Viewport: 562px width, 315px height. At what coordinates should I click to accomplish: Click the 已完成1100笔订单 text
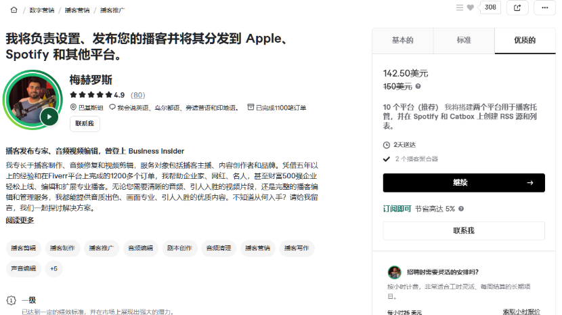281,108
